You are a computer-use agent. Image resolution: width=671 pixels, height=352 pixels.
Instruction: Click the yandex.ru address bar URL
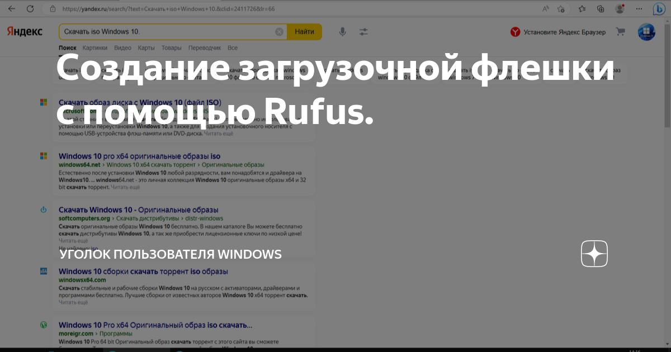click(x=168, y=9)
